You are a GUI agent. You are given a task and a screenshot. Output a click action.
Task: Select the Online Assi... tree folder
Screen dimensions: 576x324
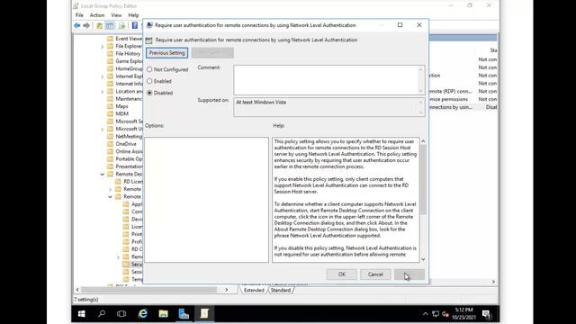tap(129, 151)
